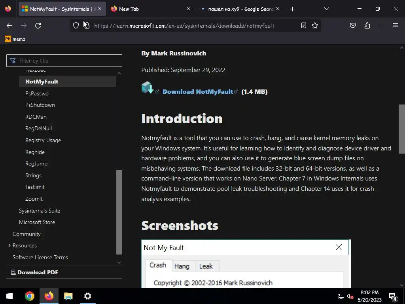Go back using the browser back arrow
Image resolution: width=405 pixels, height=304 pixels.
[9, 26]
